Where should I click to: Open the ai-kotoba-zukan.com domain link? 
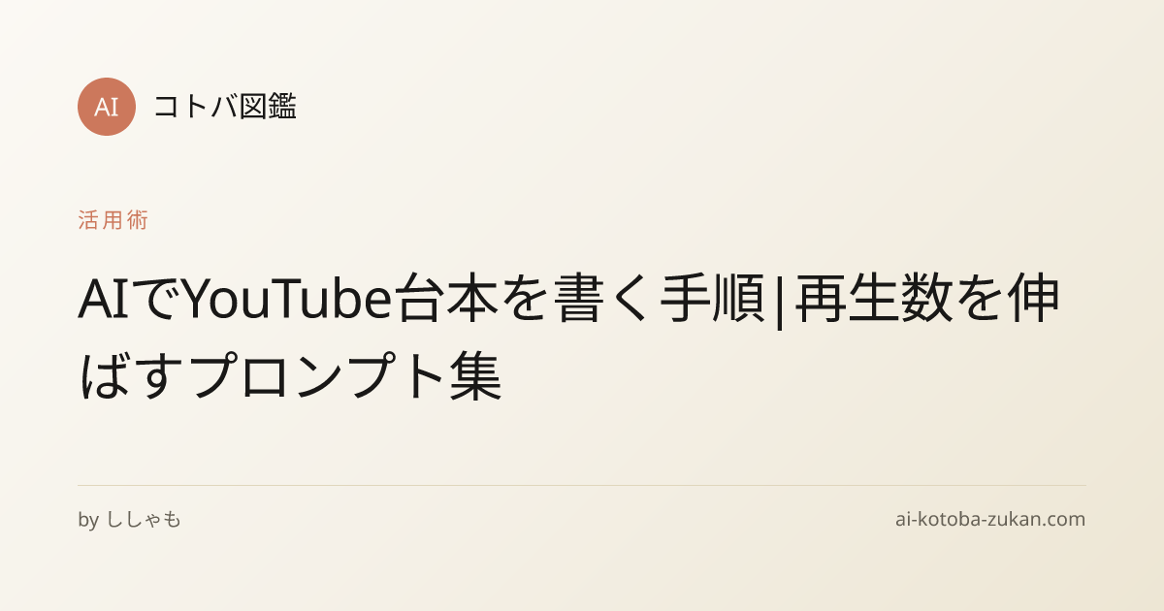[989, 520]
